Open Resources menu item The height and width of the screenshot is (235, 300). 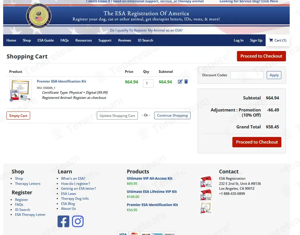pyautogui.click(x=84, y=40)
